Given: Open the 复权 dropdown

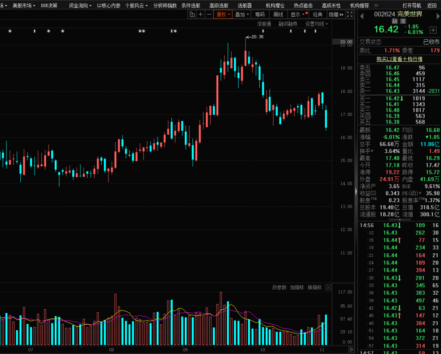Looking at the screenshot, I should coord(223,15).
